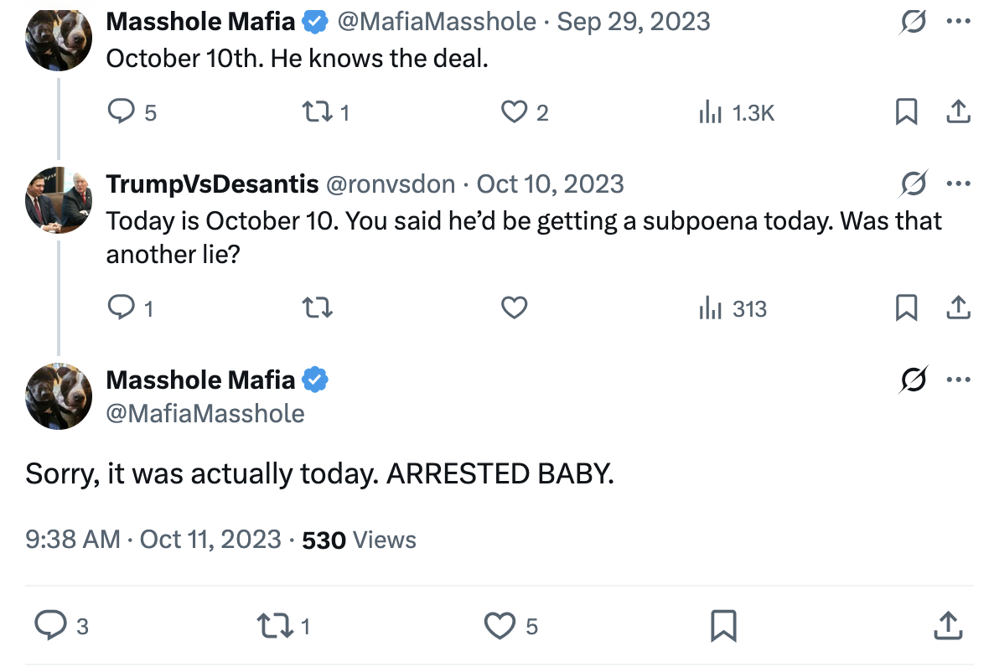
Task: Bookmark the September 29 tweet
Action: click(906, 111)
